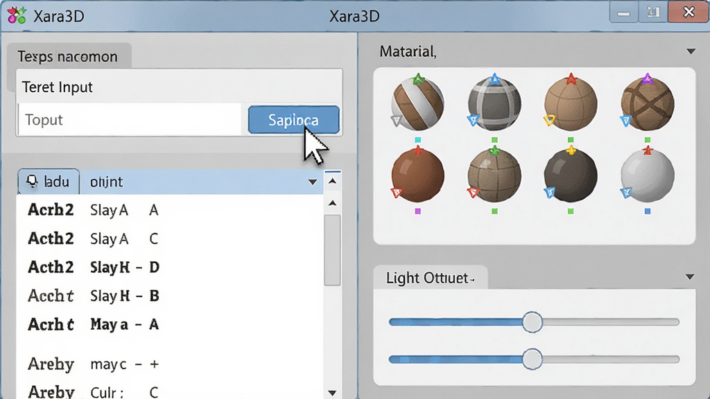Pick green swatch under charcoal sphere

pos(571,211)
